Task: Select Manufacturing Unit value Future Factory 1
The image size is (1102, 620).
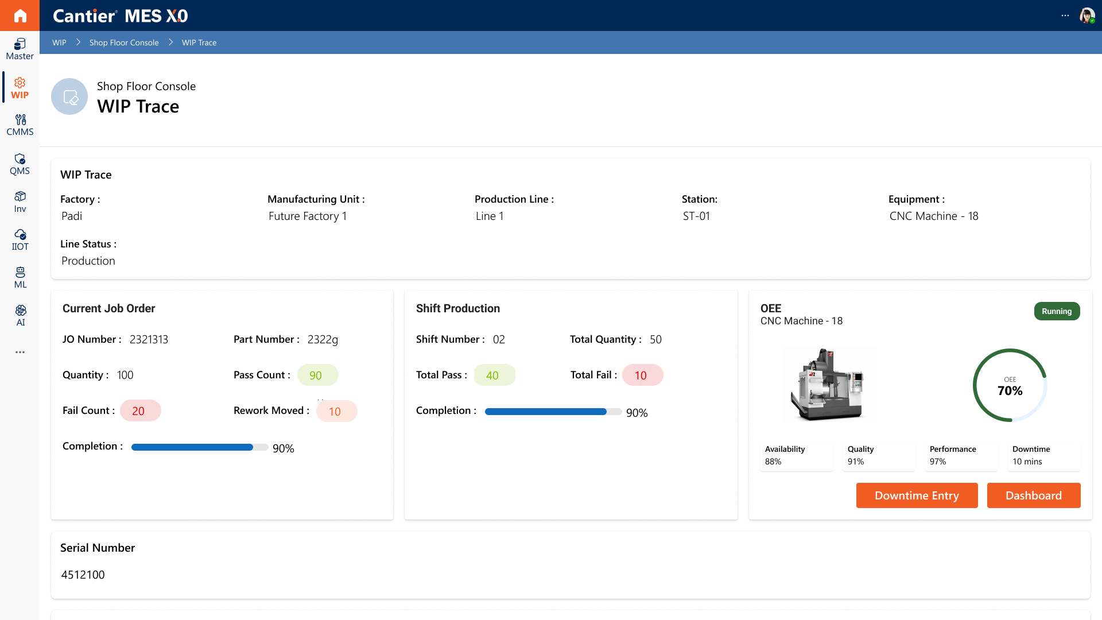Action: coord(308,216)
